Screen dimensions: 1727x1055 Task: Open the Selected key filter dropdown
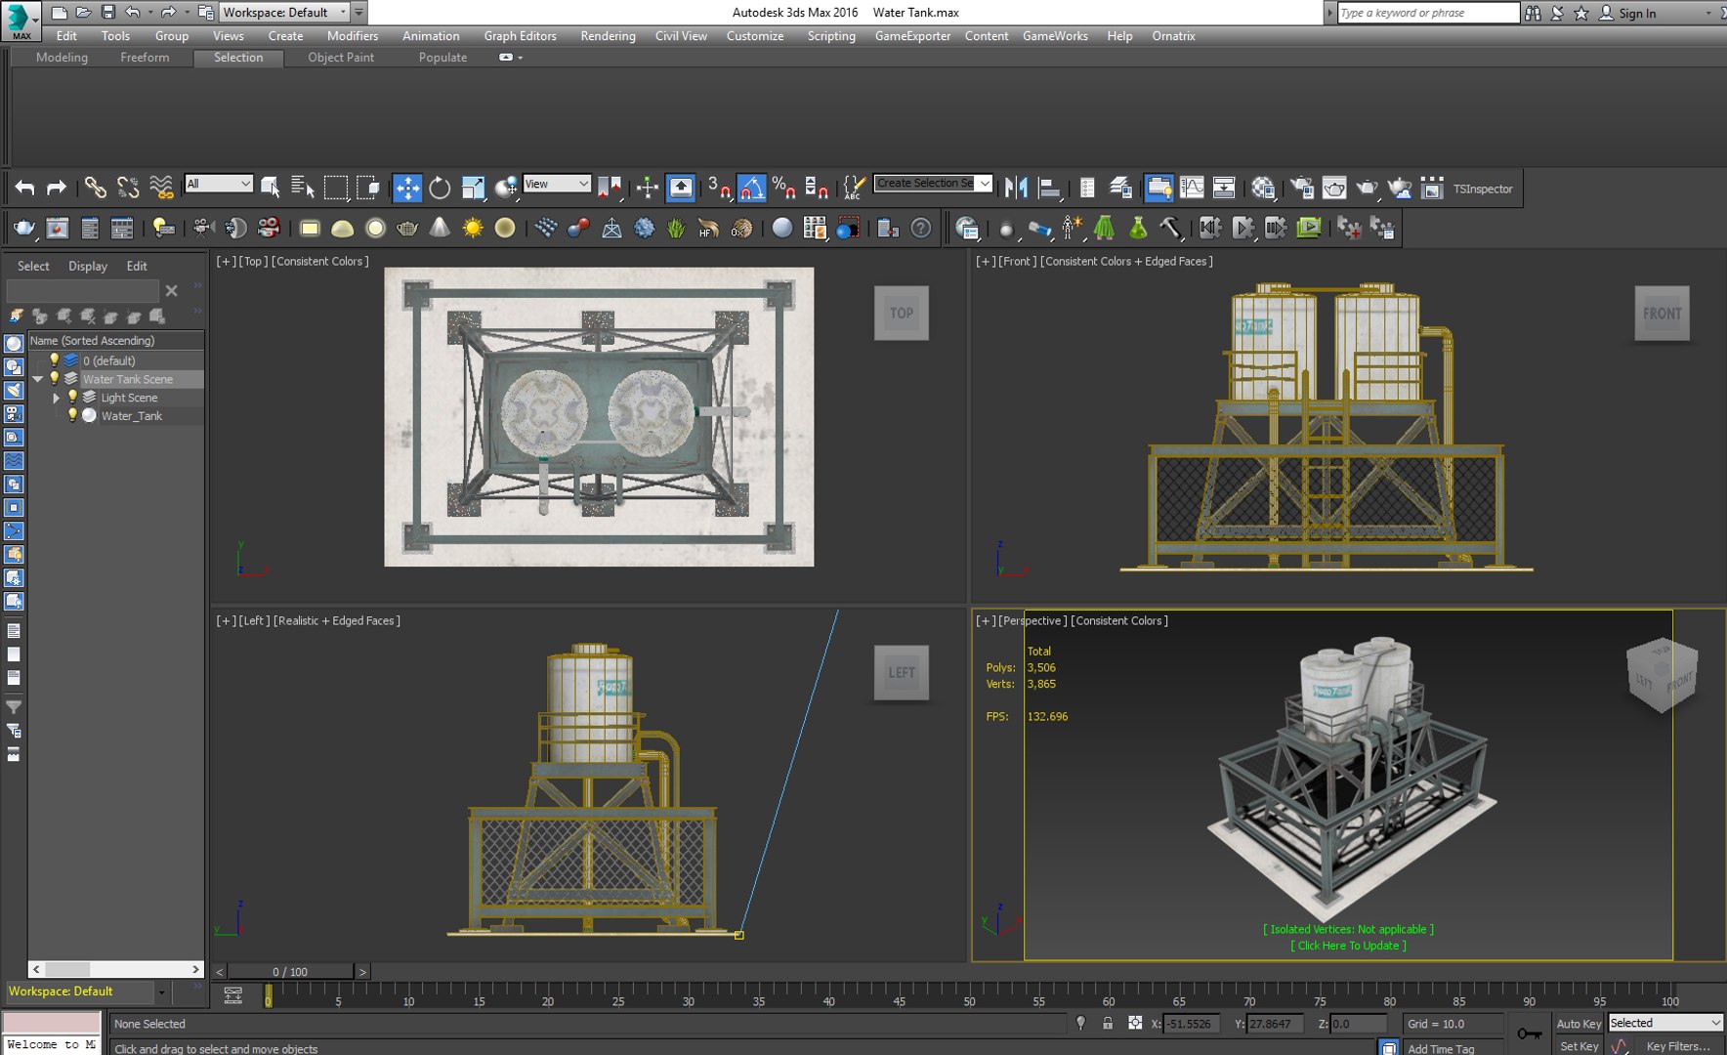coord(1665,1023)
